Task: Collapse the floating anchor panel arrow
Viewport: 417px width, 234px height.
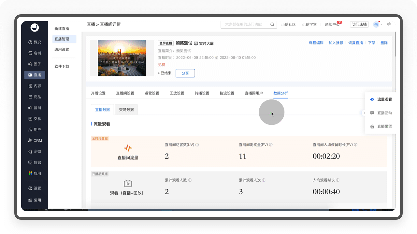Action: pos(364,113)
